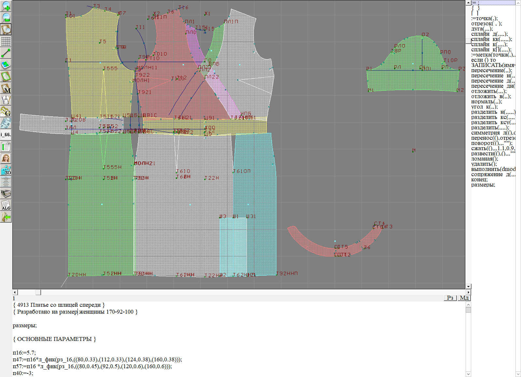This screenshot has width=521, height=377.
Task: Toggle the grid display icon
Action: [x=6, y=41]
